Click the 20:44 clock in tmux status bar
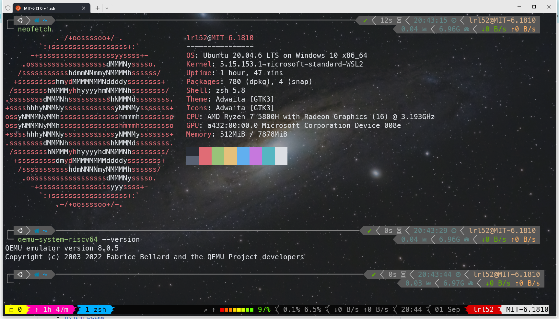Viewport: 559px width, 319px height. pyautogui.click(x=412, y=310)
